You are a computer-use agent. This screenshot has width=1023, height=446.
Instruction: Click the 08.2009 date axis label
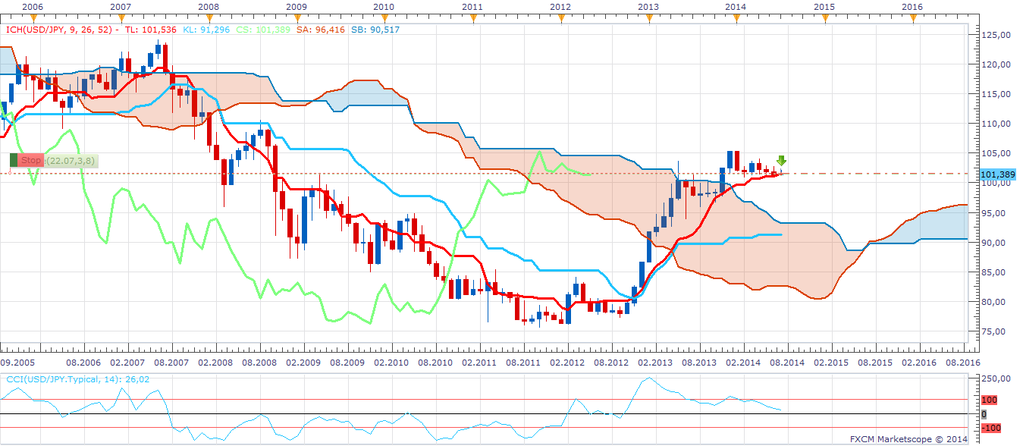pyautogui.click(x=346, y=363)
